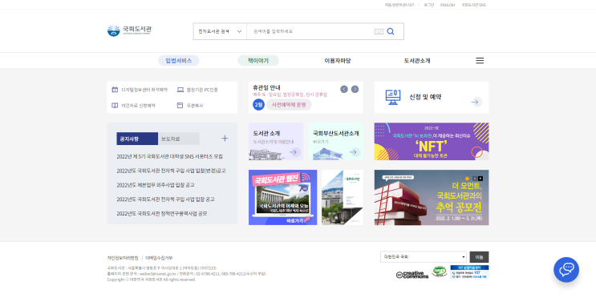Click the 사전예약제 운영 pill button
This screenshot has height=298, width=596.
[x=289, y=105]
